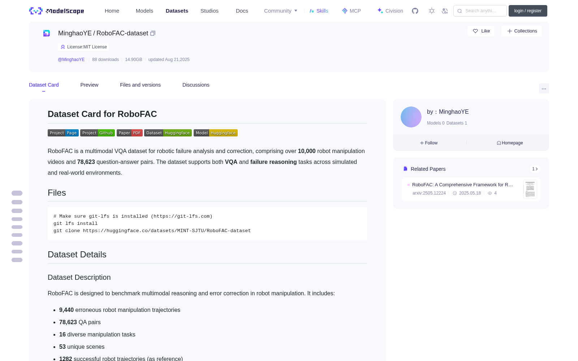Image resolution: width=578 pixels, height=361 pixels.
Task: Open the Dataset Huggingface badge
Action: [x=168, y=133]
